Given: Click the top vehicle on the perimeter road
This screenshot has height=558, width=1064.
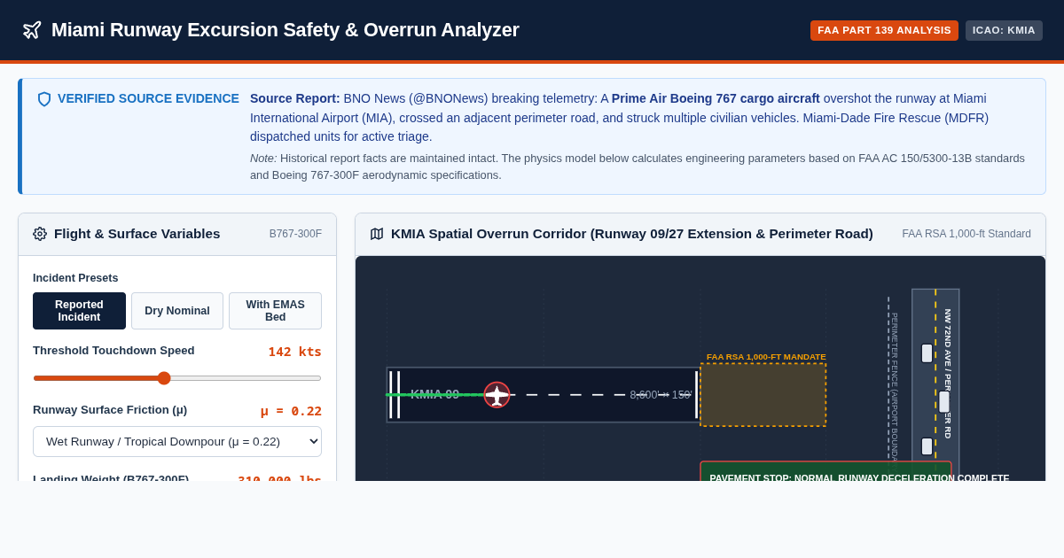Looking at the screenshot, I should point(927,353).
